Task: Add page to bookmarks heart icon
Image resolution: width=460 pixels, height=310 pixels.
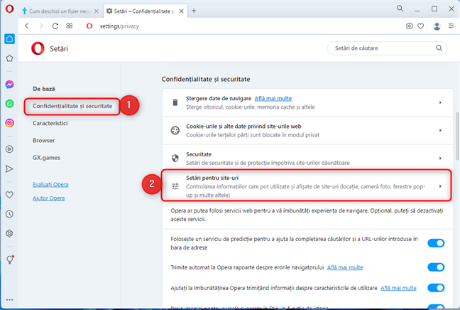Action: pyautogui.click(x=421, y=26)
